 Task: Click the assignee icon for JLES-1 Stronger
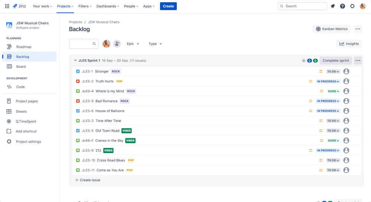point(346,72)
